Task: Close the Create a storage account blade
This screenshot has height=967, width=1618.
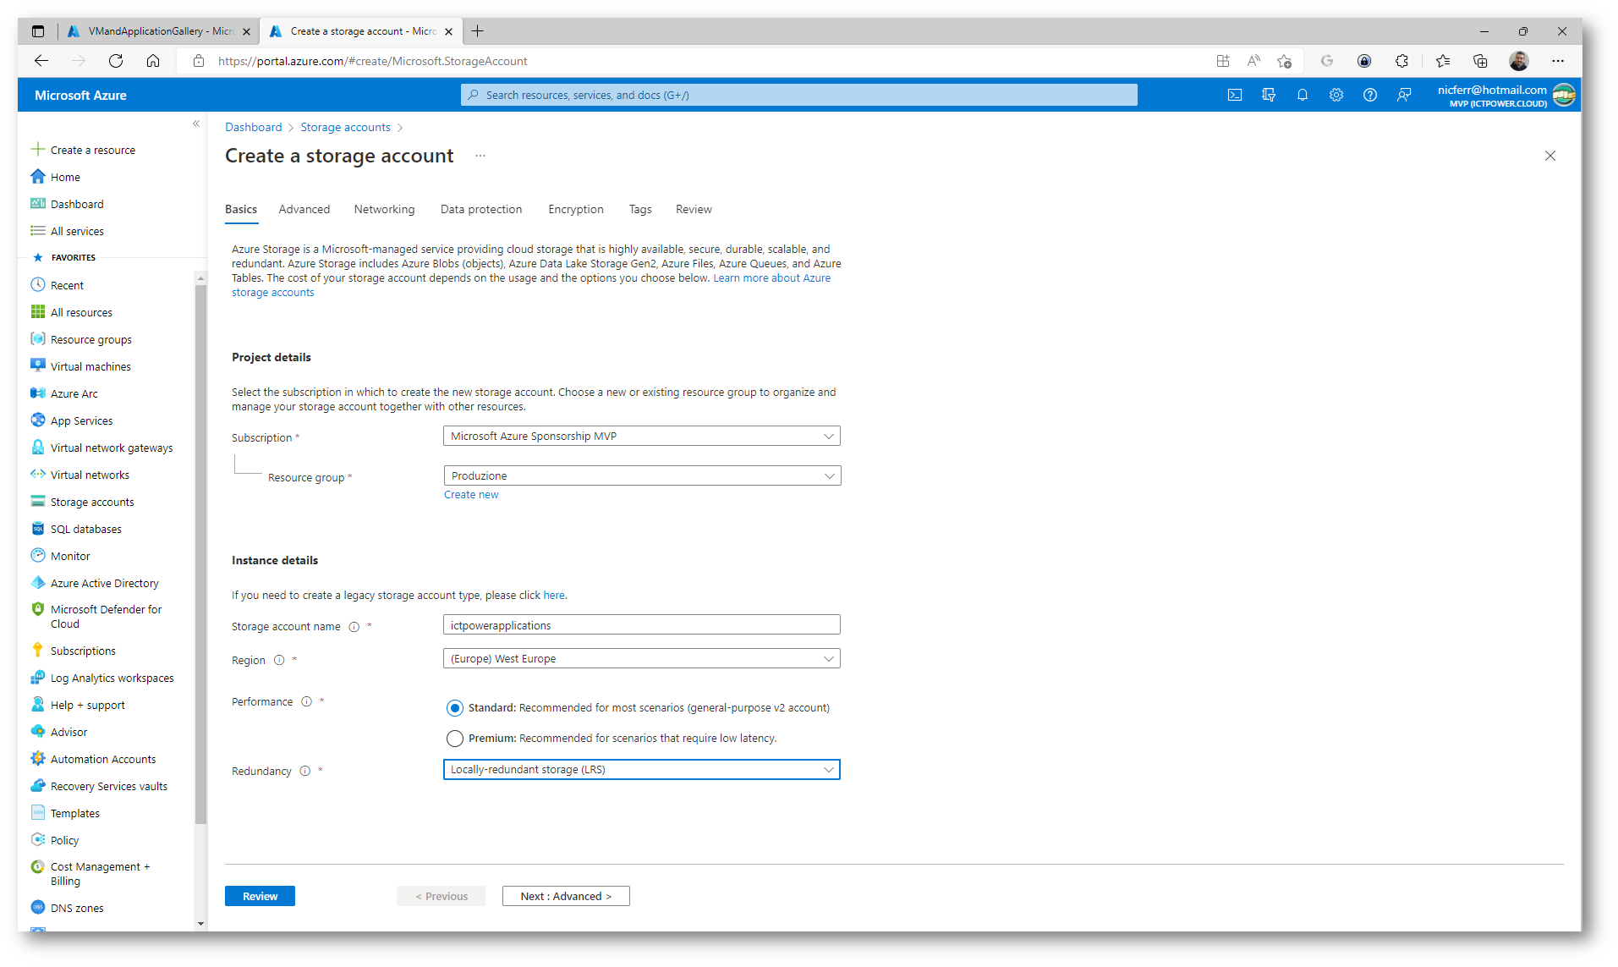Action: coord(1550,156)
